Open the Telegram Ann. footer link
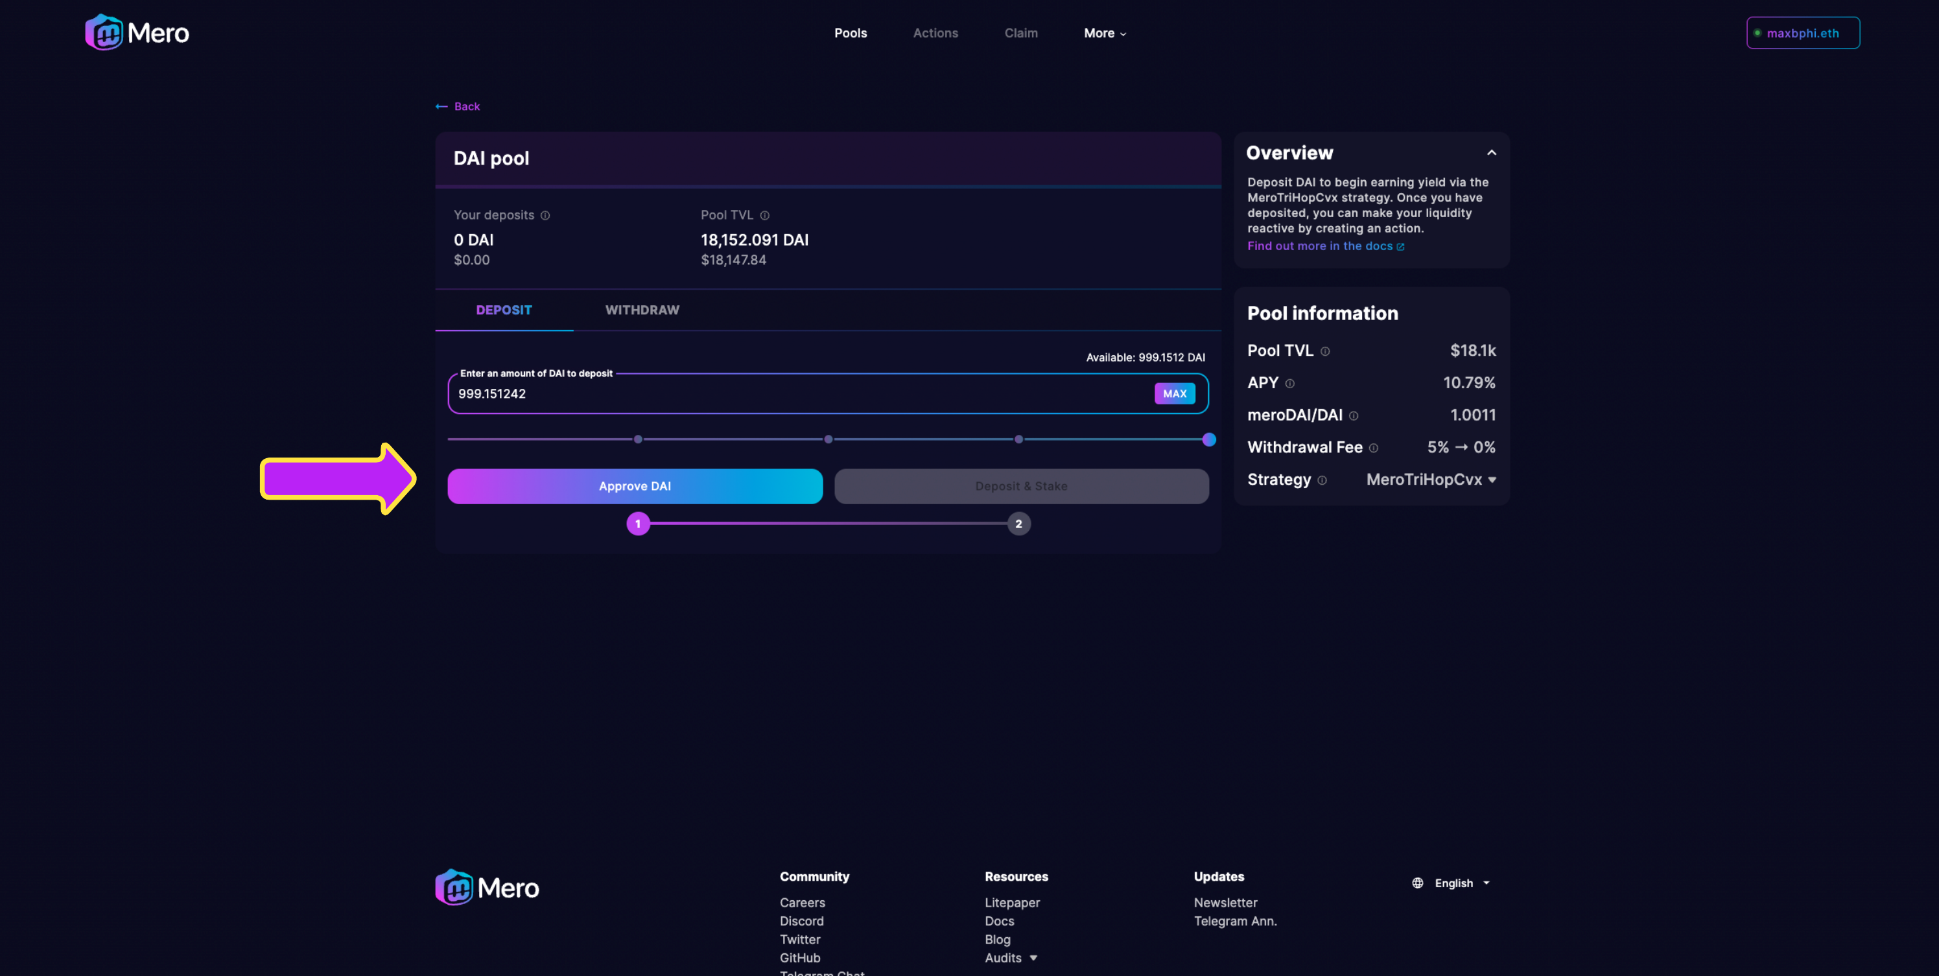 point(1235,921)
